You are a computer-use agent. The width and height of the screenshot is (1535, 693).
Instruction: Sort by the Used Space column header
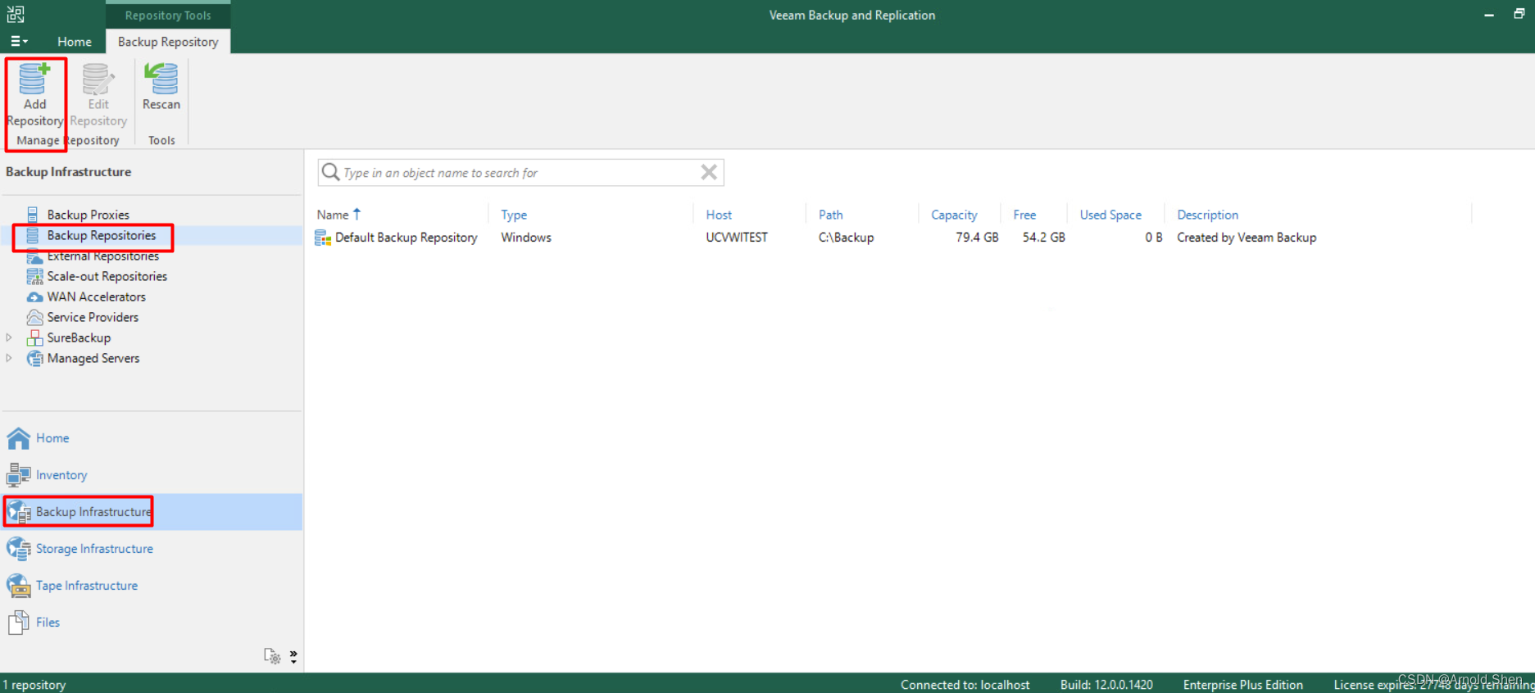[x=1110, y=215]
